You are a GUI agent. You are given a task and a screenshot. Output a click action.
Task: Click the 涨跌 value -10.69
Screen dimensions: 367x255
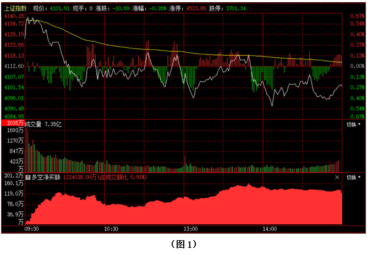120,9
